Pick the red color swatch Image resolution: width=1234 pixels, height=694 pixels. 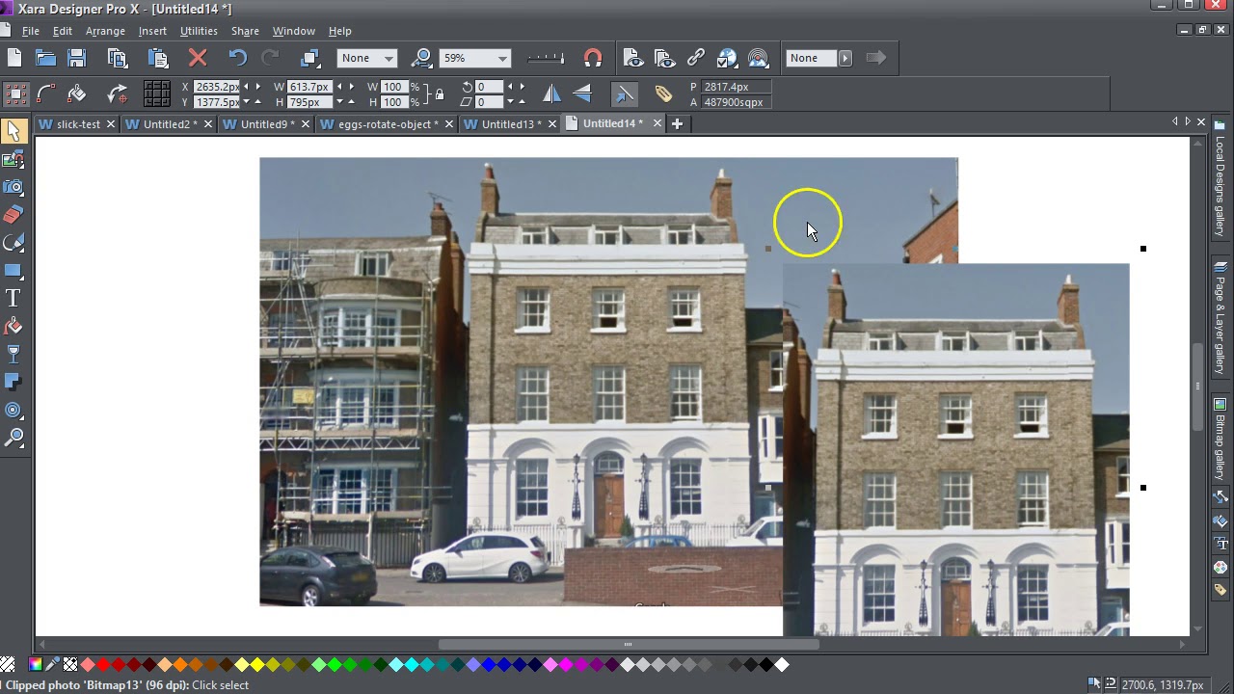tap(103, 664)
